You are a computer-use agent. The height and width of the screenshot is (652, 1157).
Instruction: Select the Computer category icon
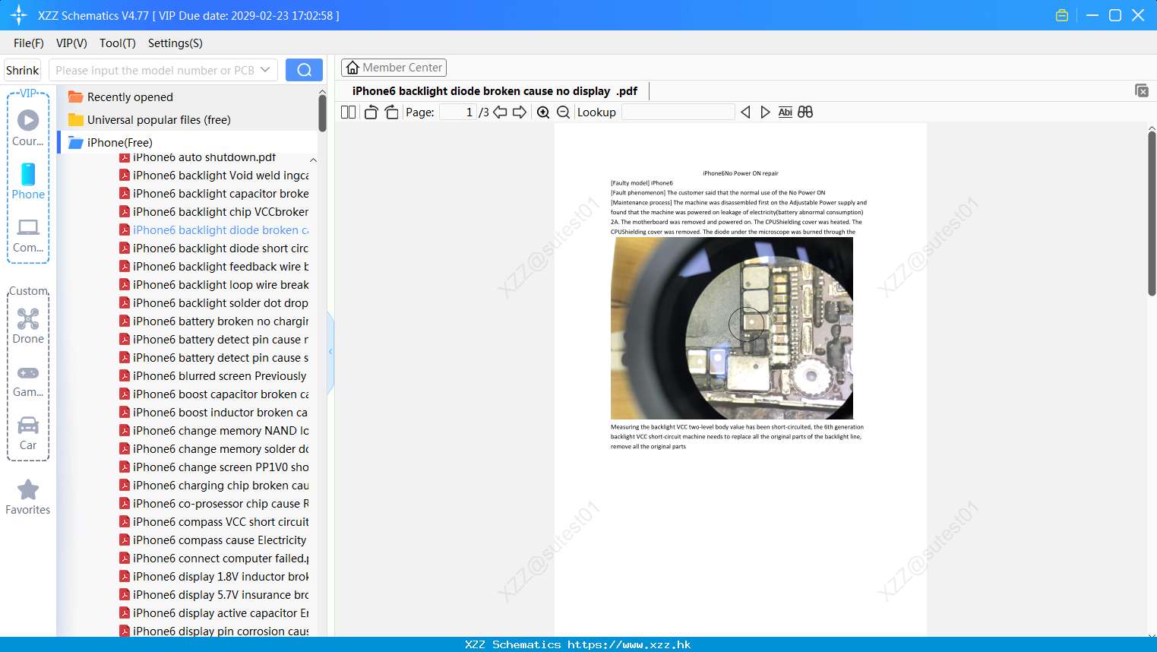pos(28,235)
